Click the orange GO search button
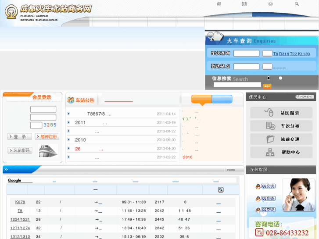The width and height of the screenshot is (319, 239). pos(267,86)
